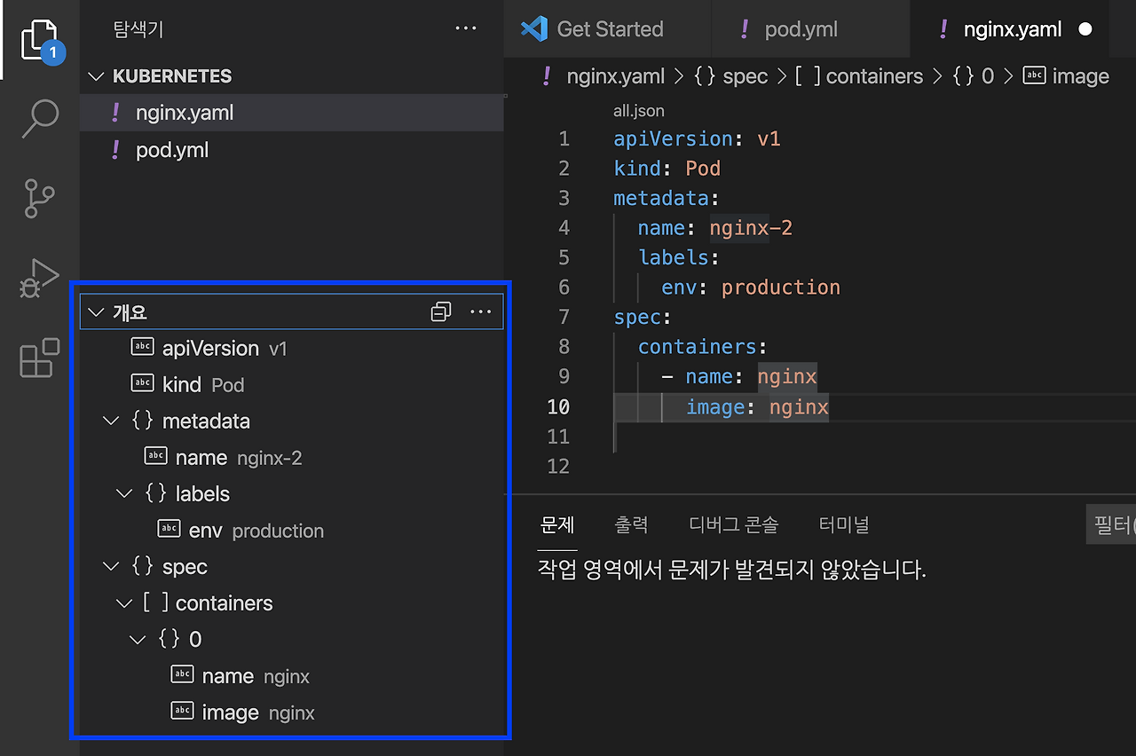Open the Source Control view
The image size is (1136, 756).
[39, 198]
